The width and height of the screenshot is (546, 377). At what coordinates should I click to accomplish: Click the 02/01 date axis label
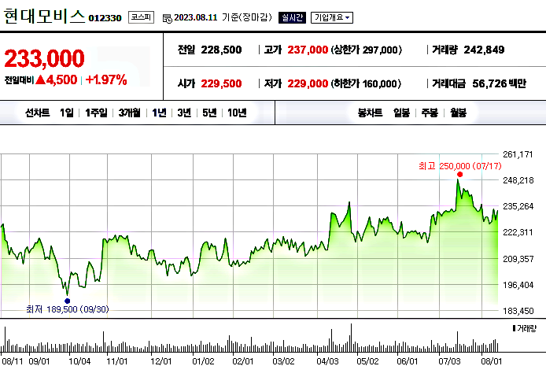click(242, 361)
